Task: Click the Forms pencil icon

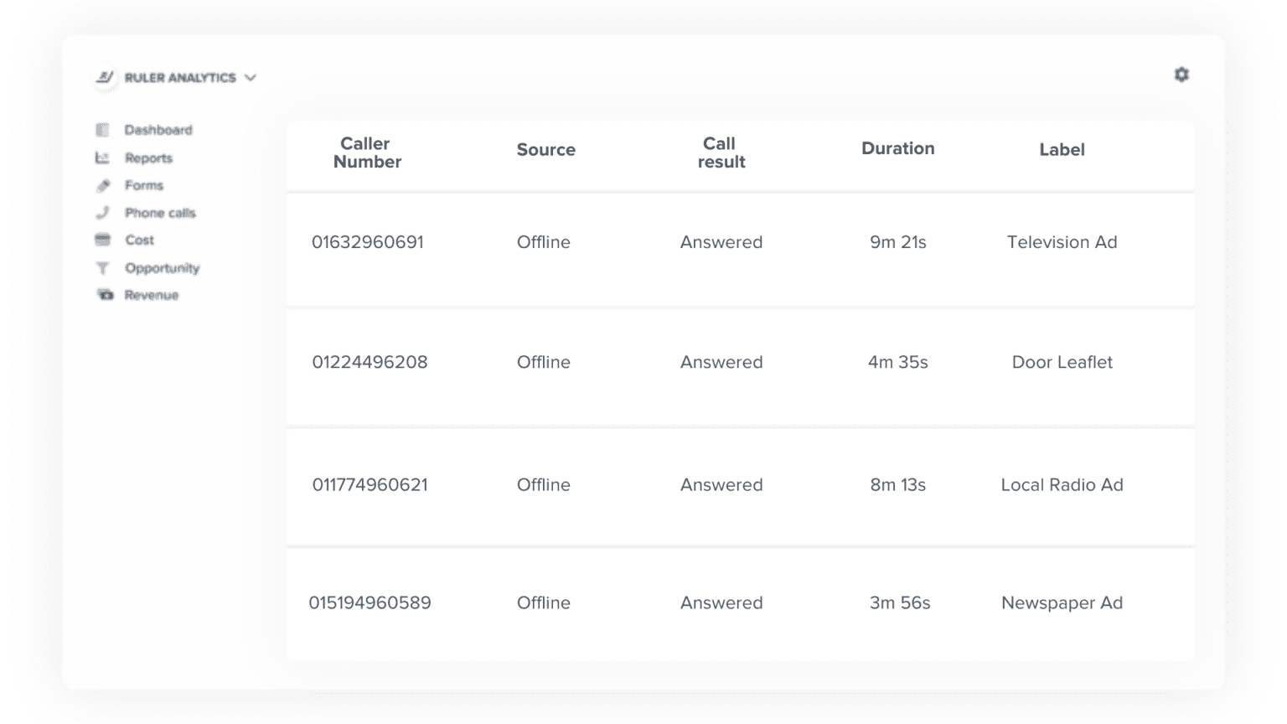Action: [102, 185]
